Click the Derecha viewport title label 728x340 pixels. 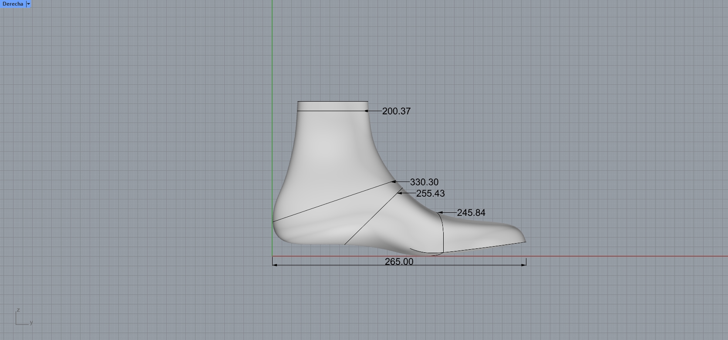coord(13,4)
